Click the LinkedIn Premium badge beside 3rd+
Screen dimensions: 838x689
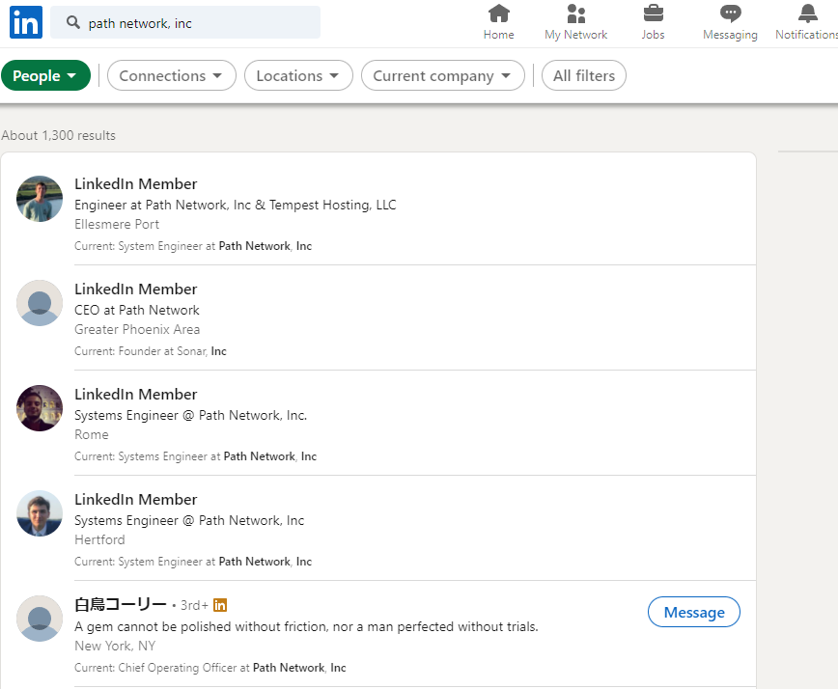click(x=220, y=605)
